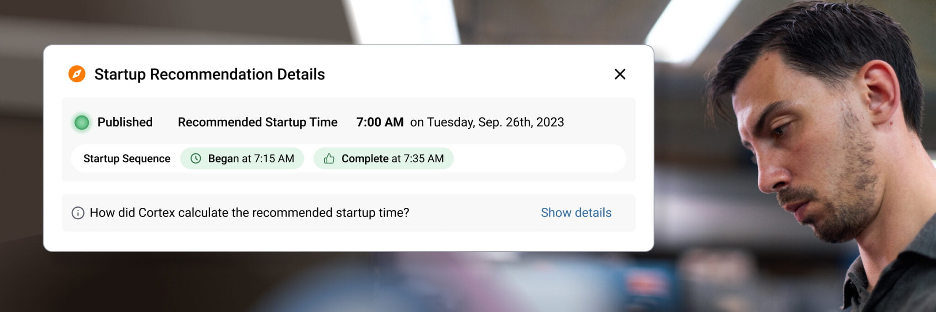Screen dimensions: 936x312
Task: Click the info icon before the Cortex question
Action: (78, 213)
